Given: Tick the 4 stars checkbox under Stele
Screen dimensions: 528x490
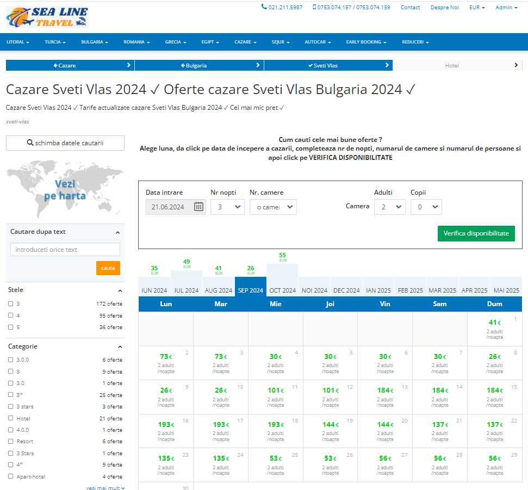Looking at the screenshot, I should tap(11, 315).
